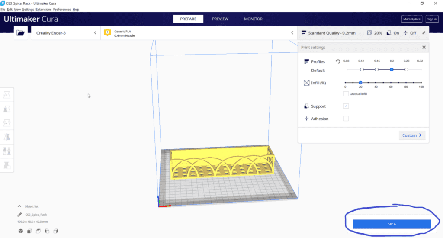
Task: Open the Help menu
Action: [76, 10]
